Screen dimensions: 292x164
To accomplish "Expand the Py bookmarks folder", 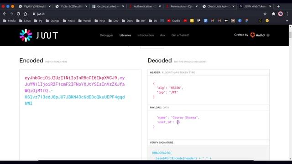I will click(x=38, y=20).
